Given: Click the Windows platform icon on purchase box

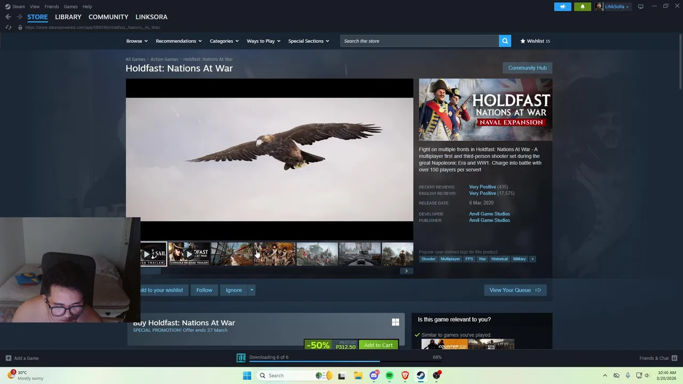Looking at the screenshot, I should point(395,322).
